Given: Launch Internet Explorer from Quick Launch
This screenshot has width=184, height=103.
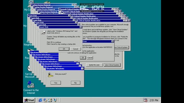Looking at the screenshot, I should tap(40, 100).
